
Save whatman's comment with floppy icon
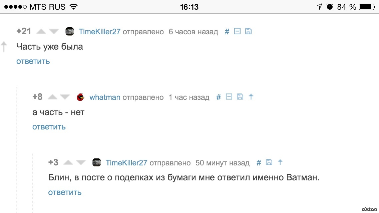240,97
